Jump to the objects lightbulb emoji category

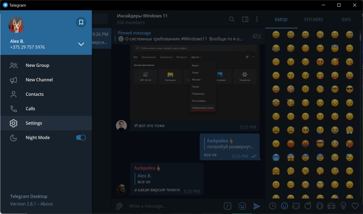point(343,206)
